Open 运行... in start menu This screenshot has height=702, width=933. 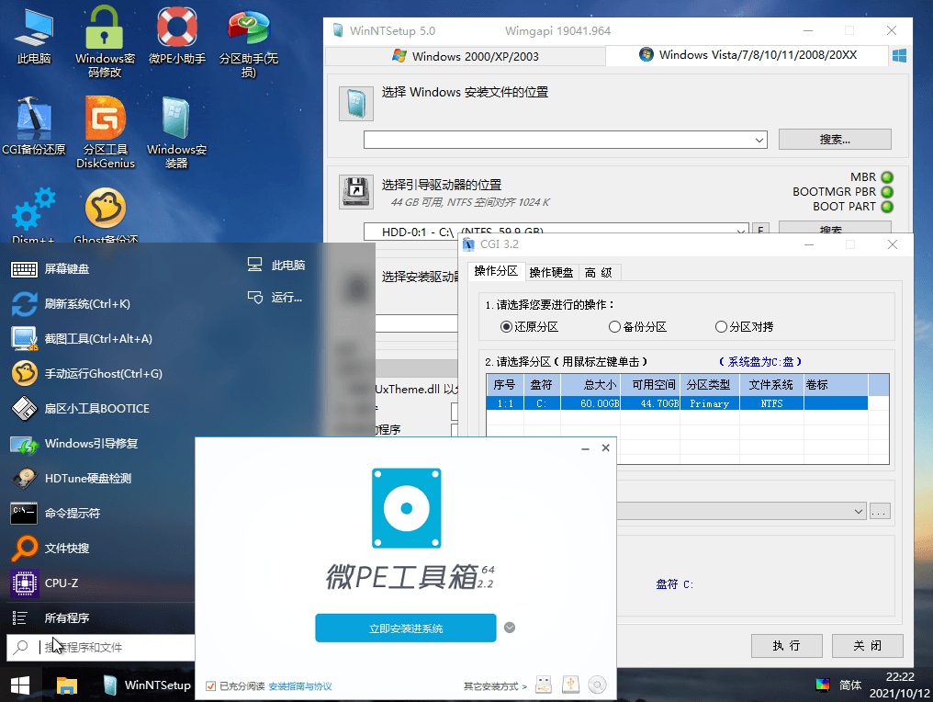pos(275,297)
